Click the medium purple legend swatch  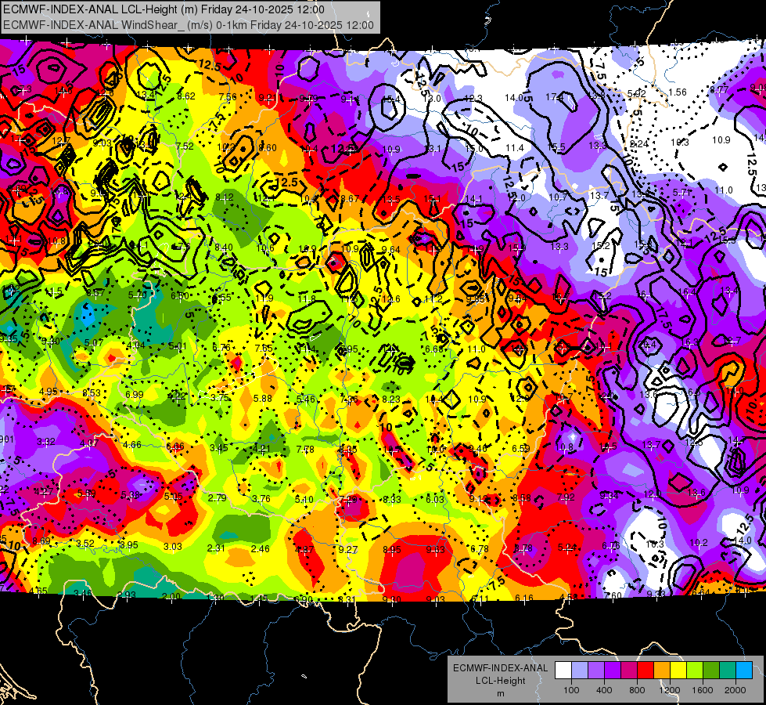(x=596, y=671)
